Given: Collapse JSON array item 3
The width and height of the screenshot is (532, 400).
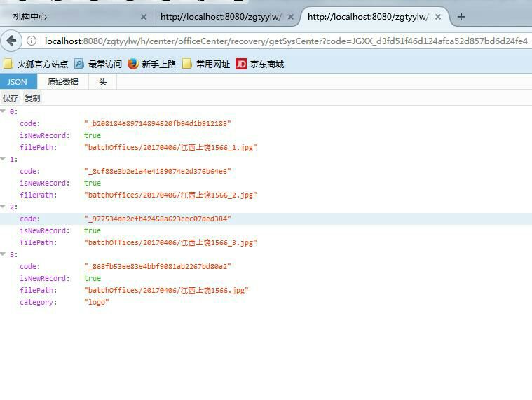Looking at the screenshot, I should coord(4,254).
